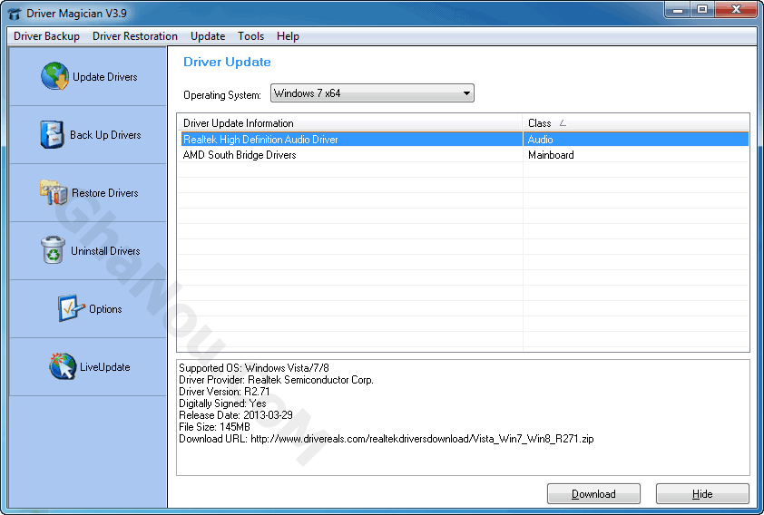Click the LiveUpdate globe cursor icon
This screenshot has height=515, width=764.
(x=63, y=366)
